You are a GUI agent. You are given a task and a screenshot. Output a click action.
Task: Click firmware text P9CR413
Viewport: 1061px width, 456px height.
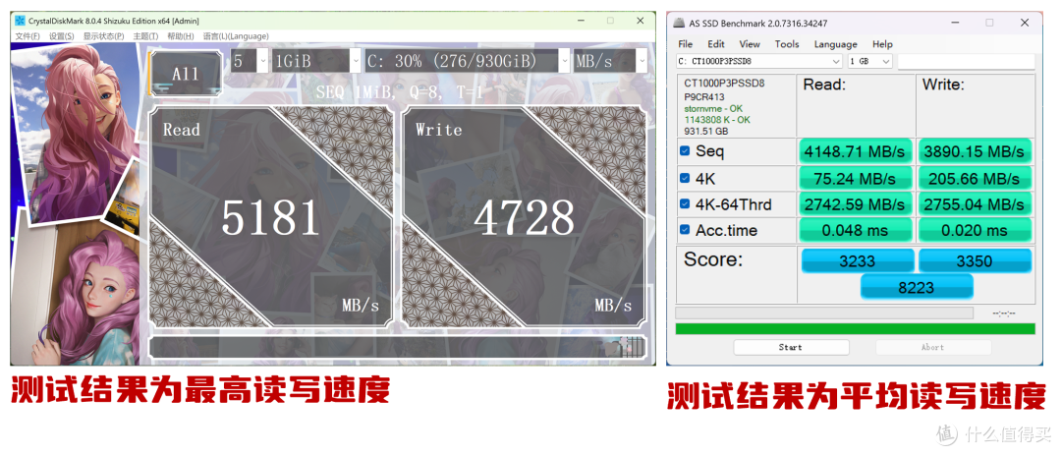point(704,96)
